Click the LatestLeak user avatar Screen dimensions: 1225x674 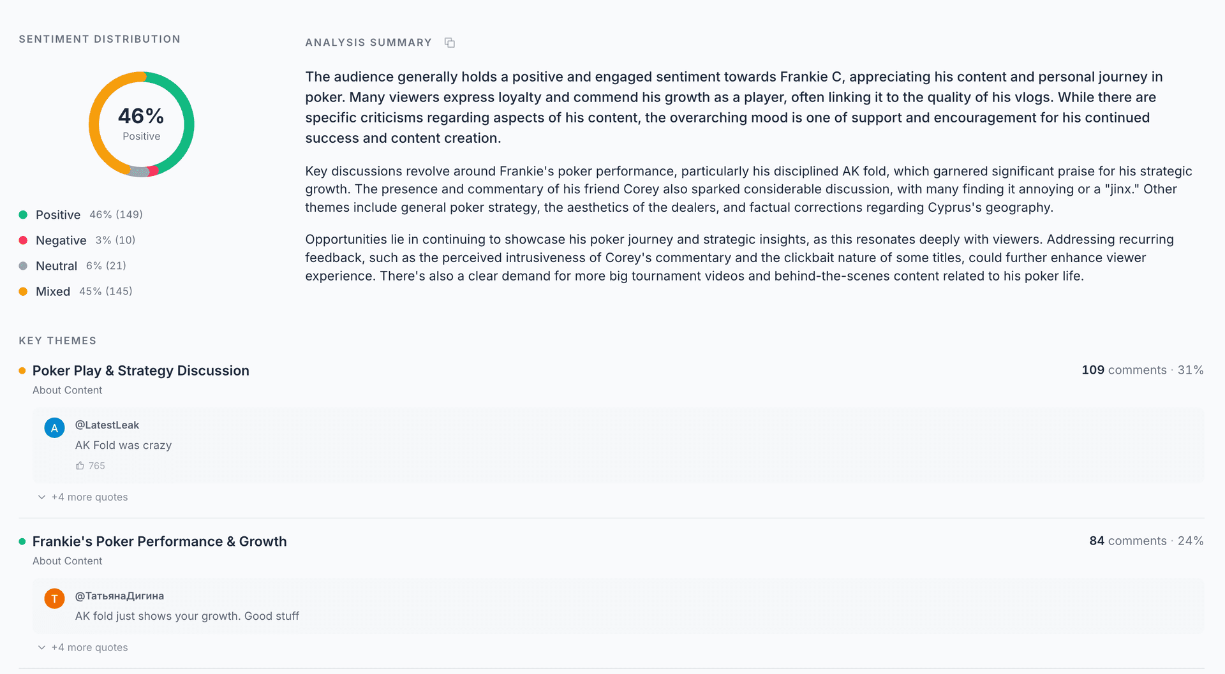tap(54, 428)
